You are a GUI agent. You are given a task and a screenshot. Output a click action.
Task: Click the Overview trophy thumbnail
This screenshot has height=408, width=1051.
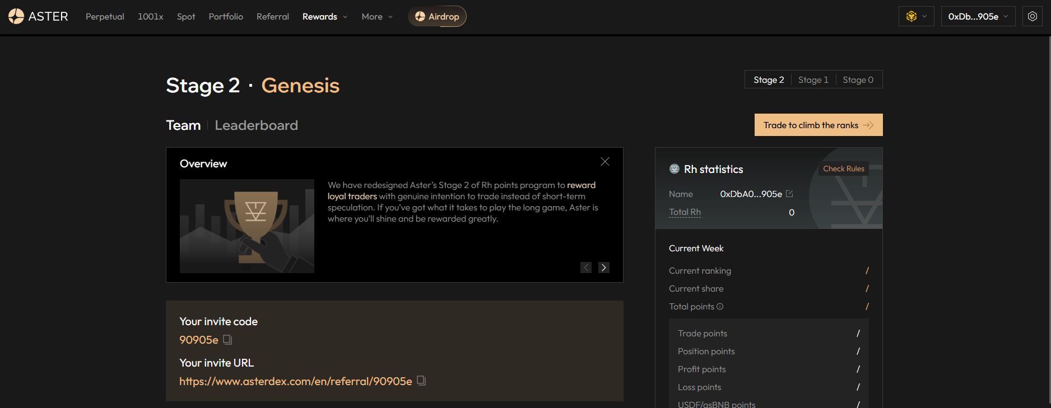[247, 226]
